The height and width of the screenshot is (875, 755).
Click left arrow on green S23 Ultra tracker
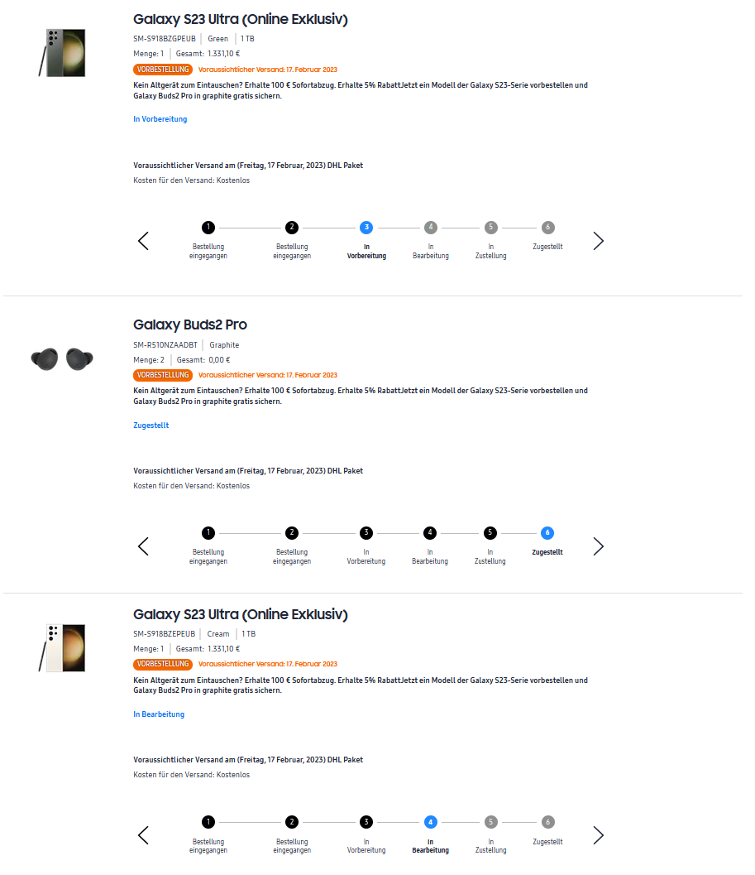pos(143,241)
